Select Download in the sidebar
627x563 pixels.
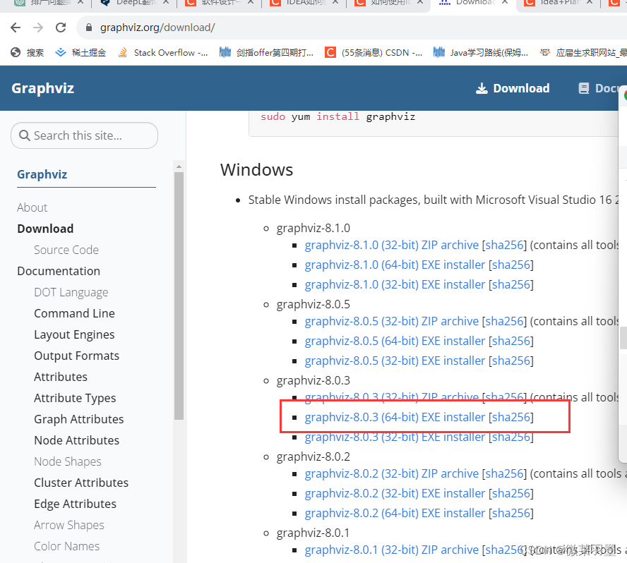tap(45, 229)
